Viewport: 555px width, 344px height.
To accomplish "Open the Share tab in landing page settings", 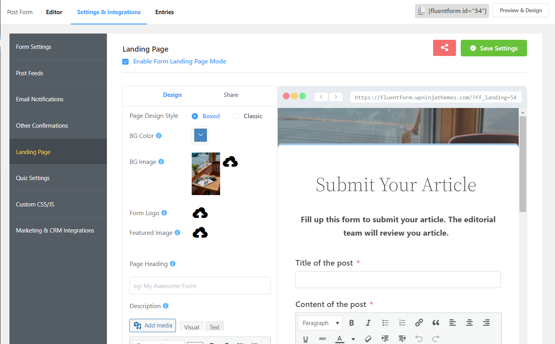I will point(231,95).
